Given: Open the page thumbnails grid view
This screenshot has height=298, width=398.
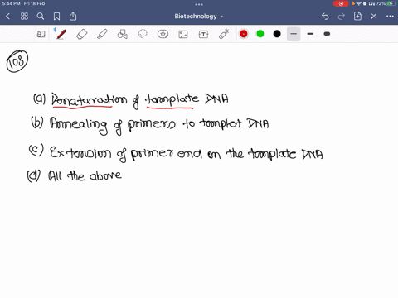Looking at the screenshot, I should [x=24, y=17].
